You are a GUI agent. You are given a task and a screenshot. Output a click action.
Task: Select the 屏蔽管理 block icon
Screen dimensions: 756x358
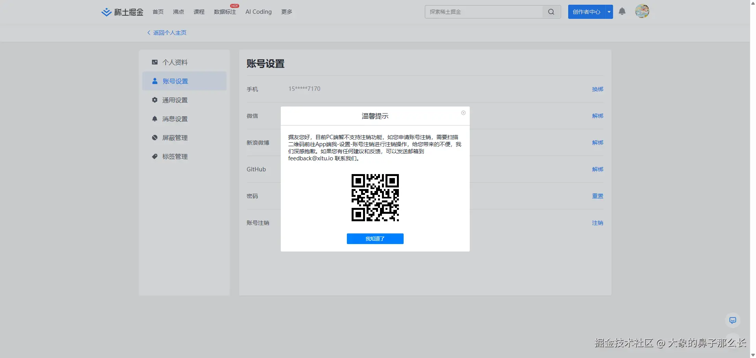pos(154,137)
